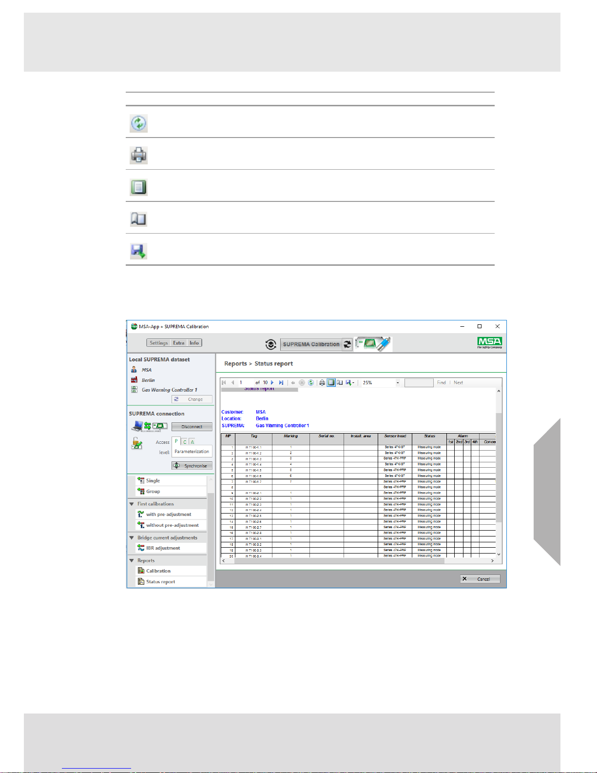Click the Find text input field
Image resolution: width=597 pixels, height=773 pixels.
[419, 383]
